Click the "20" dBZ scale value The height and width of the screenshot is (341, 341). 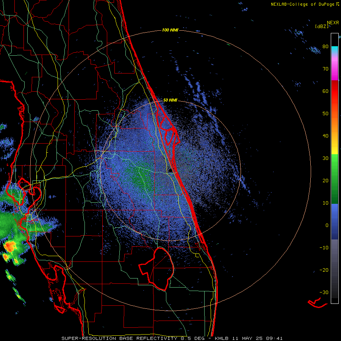pyautogui.click(x=325, y=181)
